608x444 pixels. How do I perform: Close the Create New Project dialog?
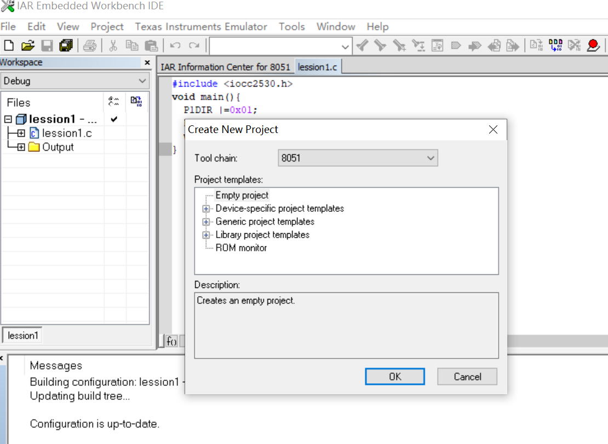493,129
